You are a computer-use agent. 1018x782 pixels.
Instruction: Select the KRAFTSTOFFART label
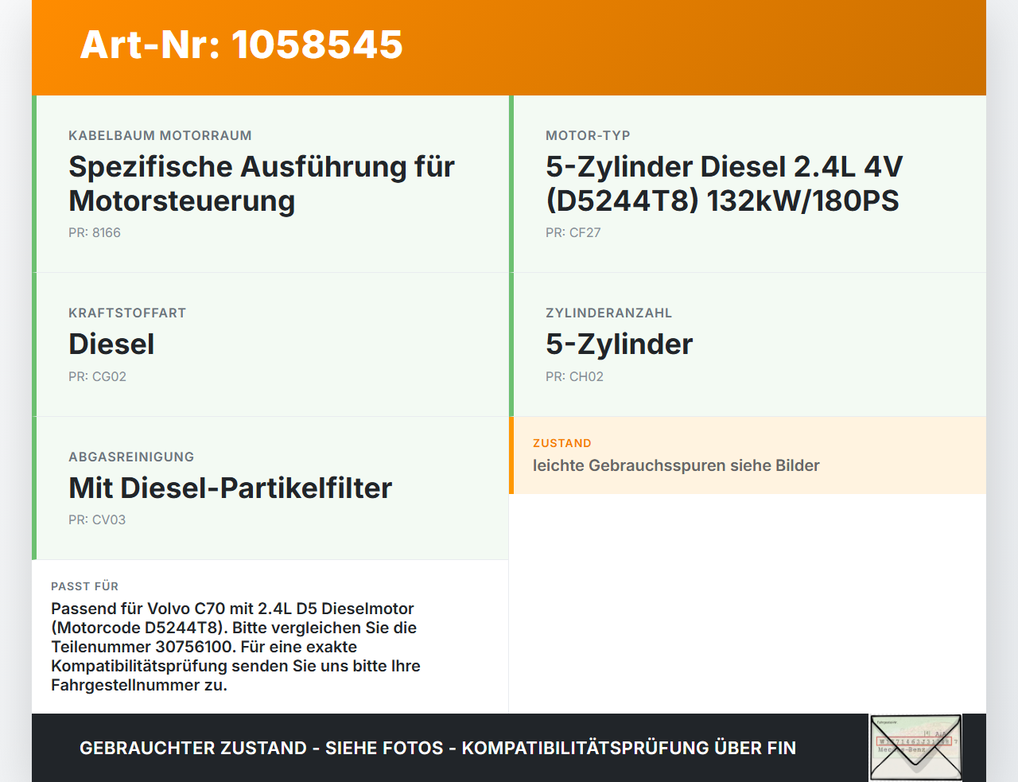(127, 313)
